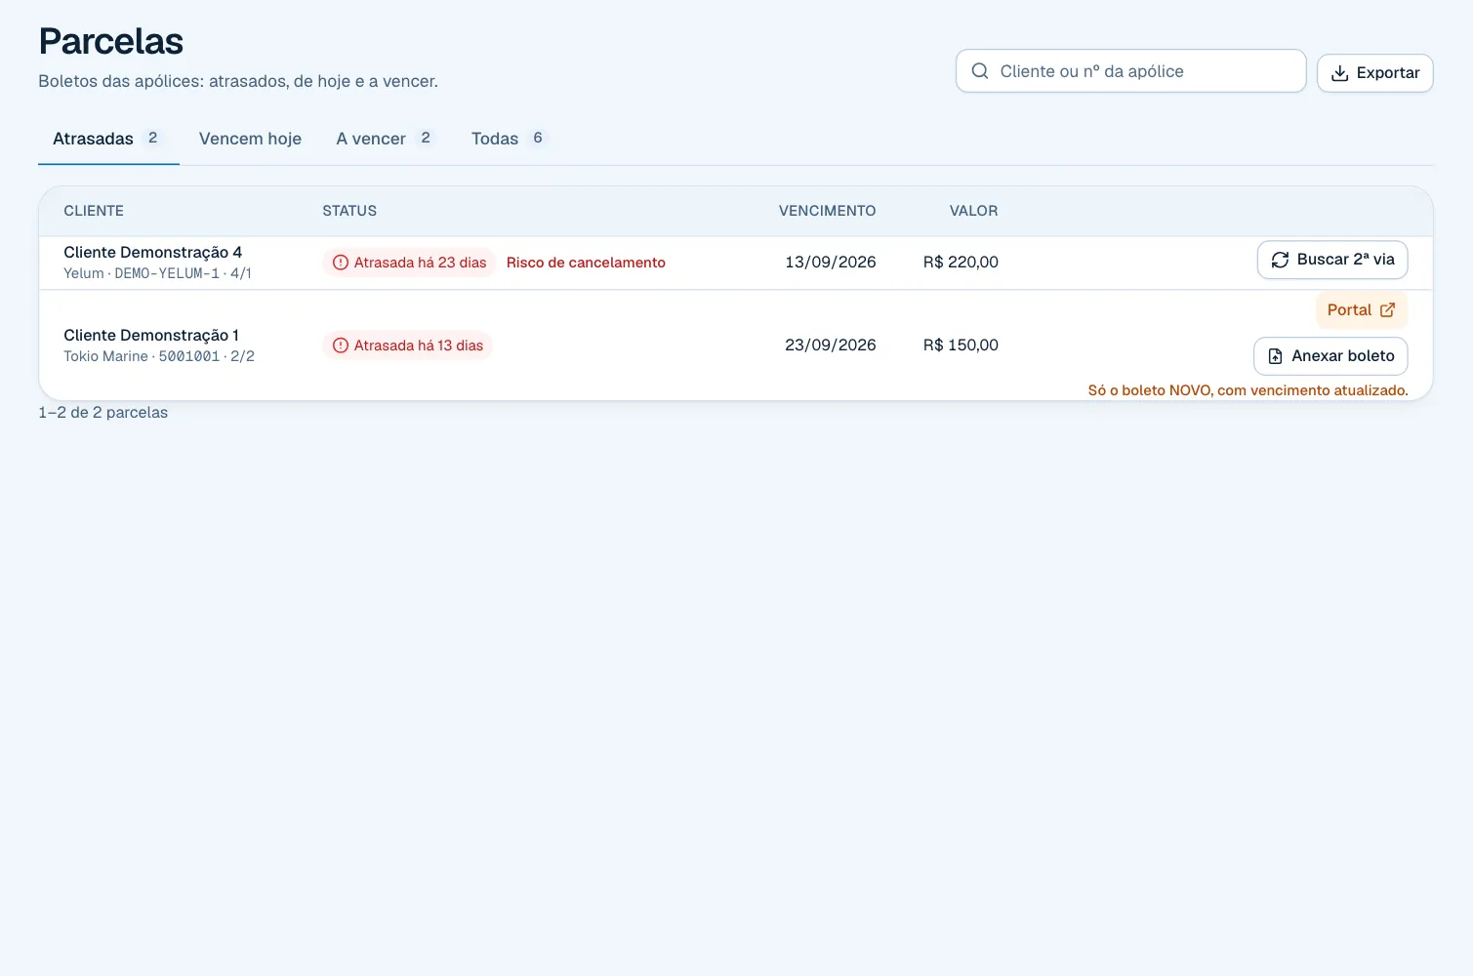Click the Risco de cancelamento label

coord(586,263)
